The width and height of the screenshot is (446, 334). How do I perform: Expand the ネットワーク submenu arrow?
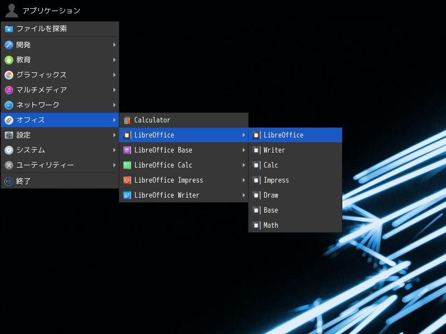(114, 105)
